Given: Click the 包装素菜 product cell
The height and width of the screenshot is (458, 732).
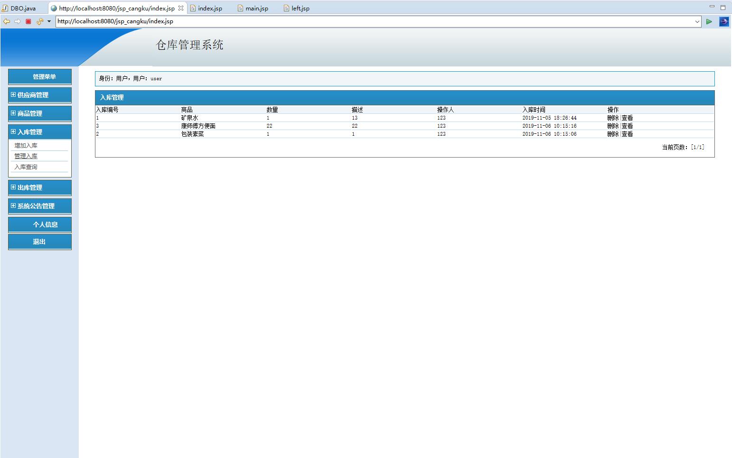Looking at the screenshot, I should 192,134.
